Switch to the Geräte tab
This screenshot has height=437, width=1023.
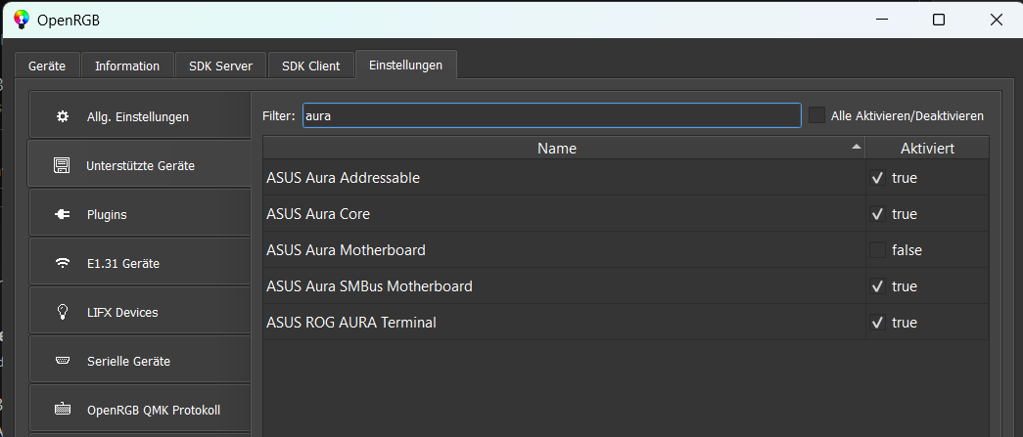point(47,66)
